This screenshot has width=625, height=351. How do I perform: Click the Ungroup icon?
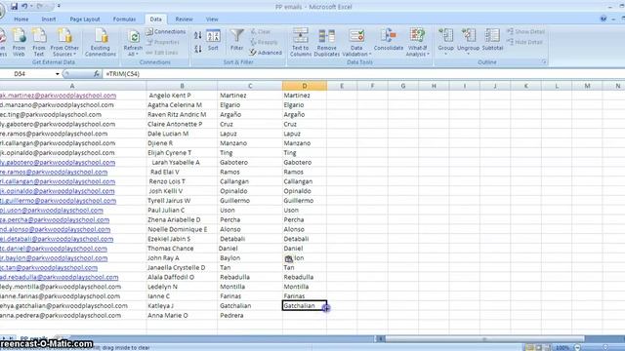pyautogui.click(x=469, y=41)
